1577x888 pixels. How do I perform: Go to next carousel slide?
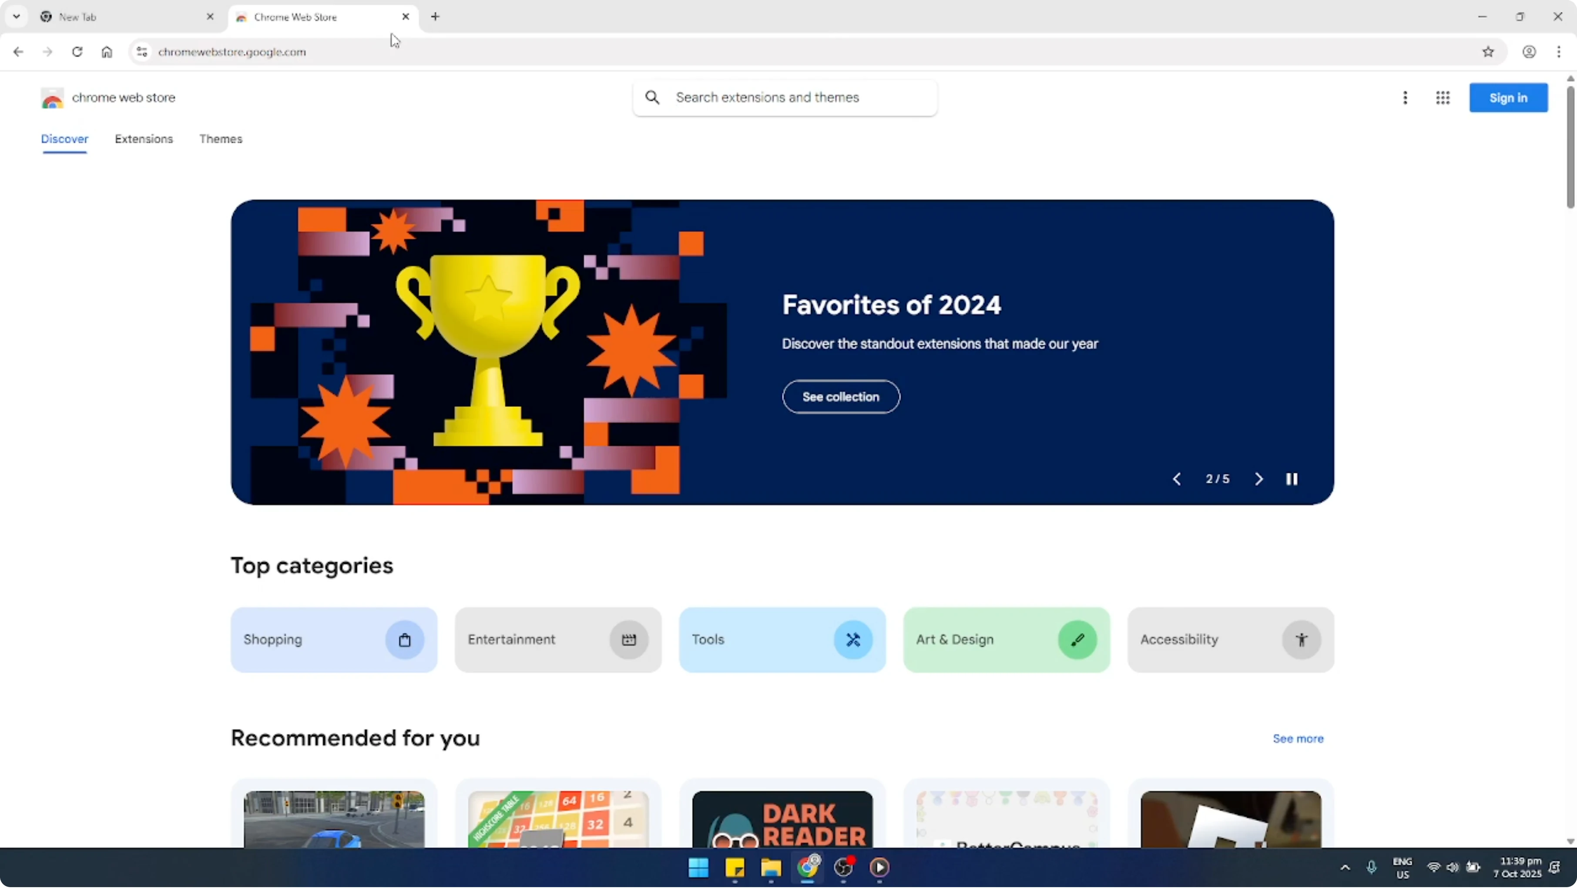tap(1258, 480)
